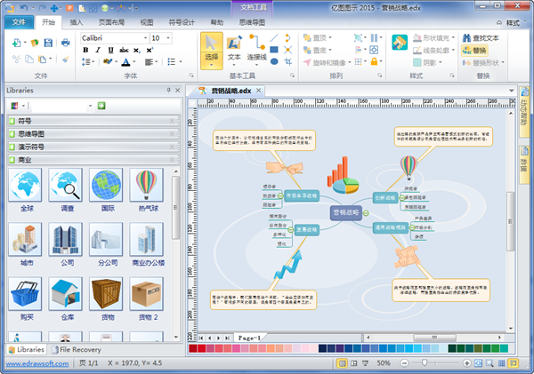Image resolution: width=534 pixels, height=374 pixels.
Task: Click the 查找文本 find icon
Action: click(x=486, y=38)
